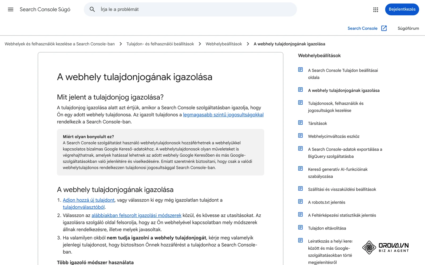This screenshot has width=425, height=265.
Task: Follow the Adjon hozzá új tulajdont link
Action: pos(89,200)
